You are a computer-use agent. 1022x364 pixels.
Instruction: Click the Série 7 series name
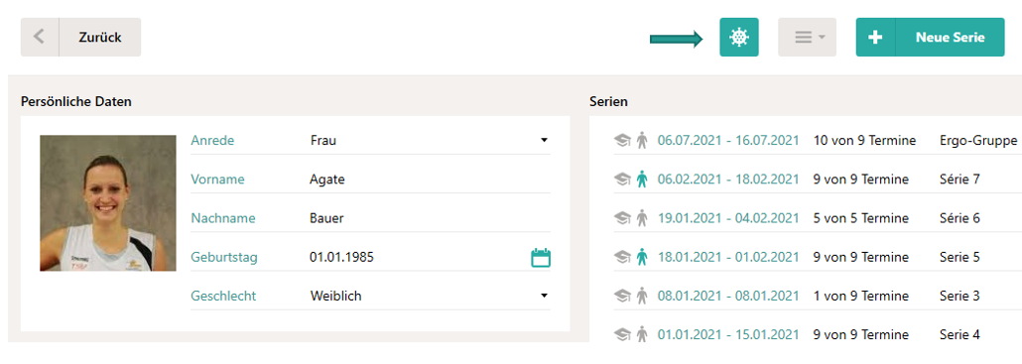tap(959, 180)
